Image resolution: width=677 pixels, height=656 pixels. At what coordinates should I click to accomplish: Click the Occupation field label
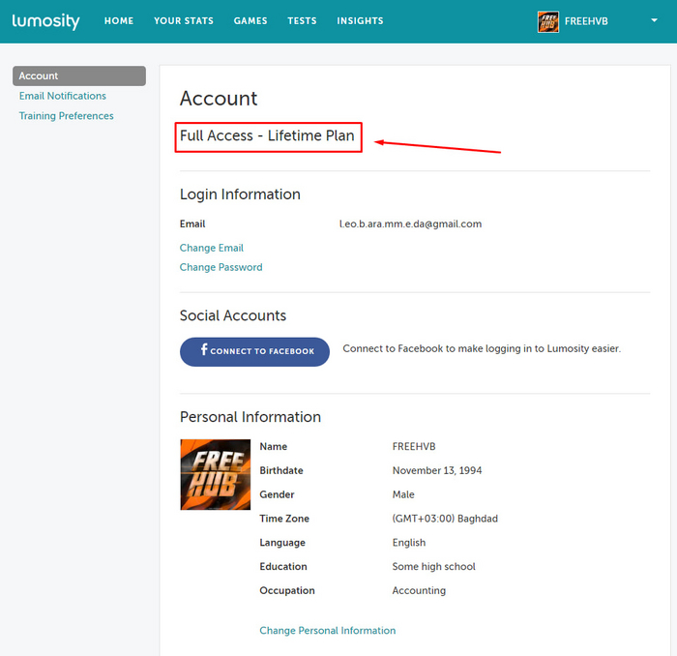tap(287, 590)
